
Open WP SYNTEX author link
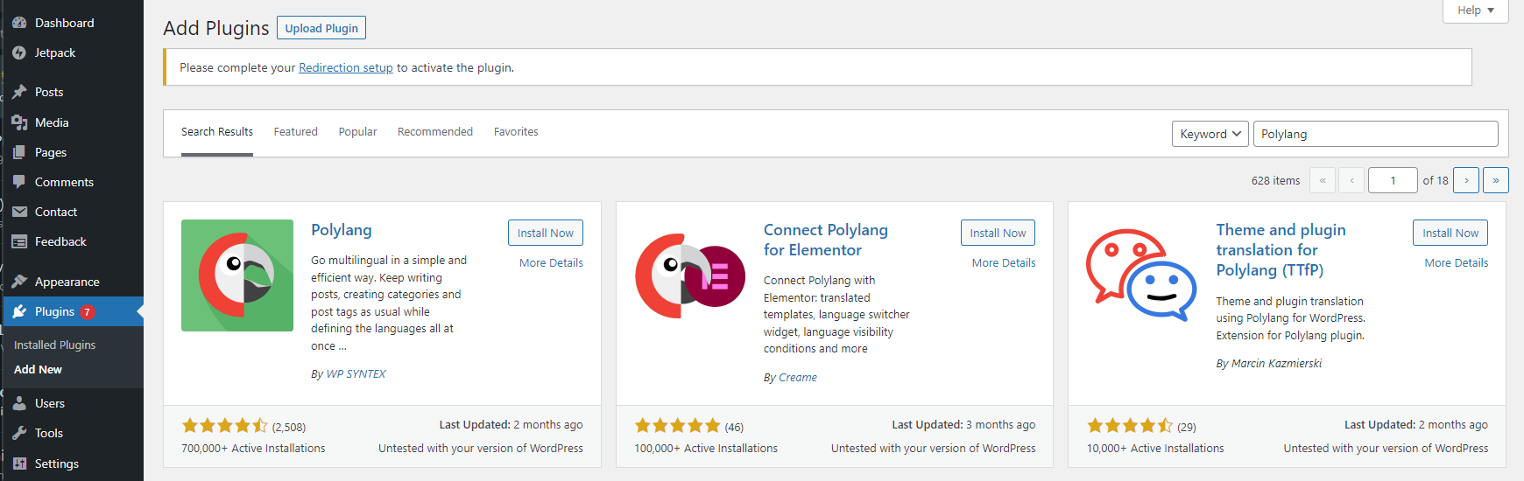(356, 373)
